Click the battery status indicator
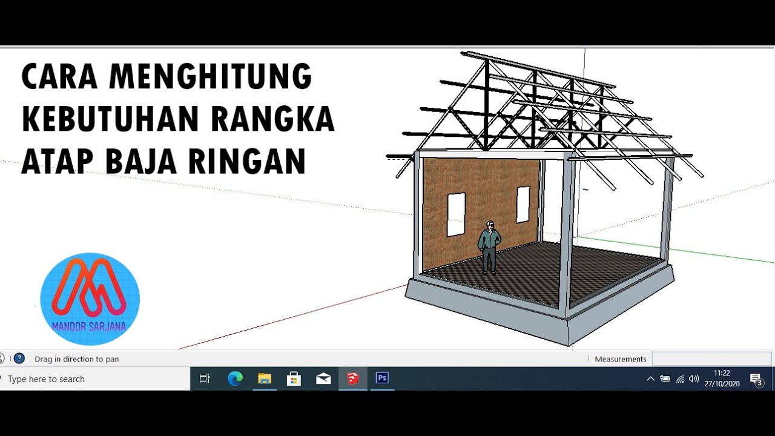The width and height of the screenshot is (775, 436). coord(665,378)
